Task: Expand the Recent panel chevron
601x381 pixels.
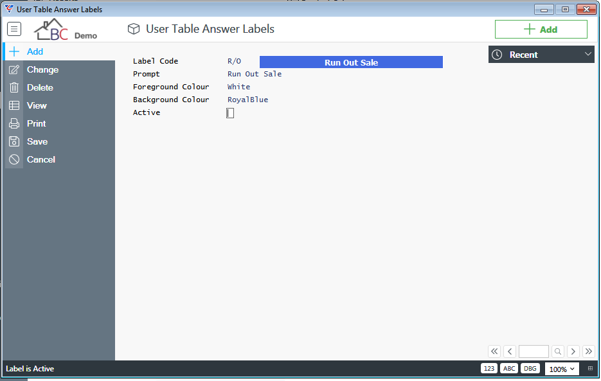Action: pos(588,54)
